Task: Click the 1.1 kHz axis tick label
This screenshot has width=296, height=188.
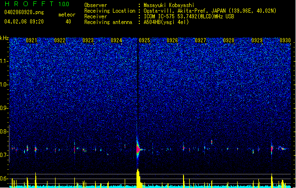Action: [x=4, y=61]
